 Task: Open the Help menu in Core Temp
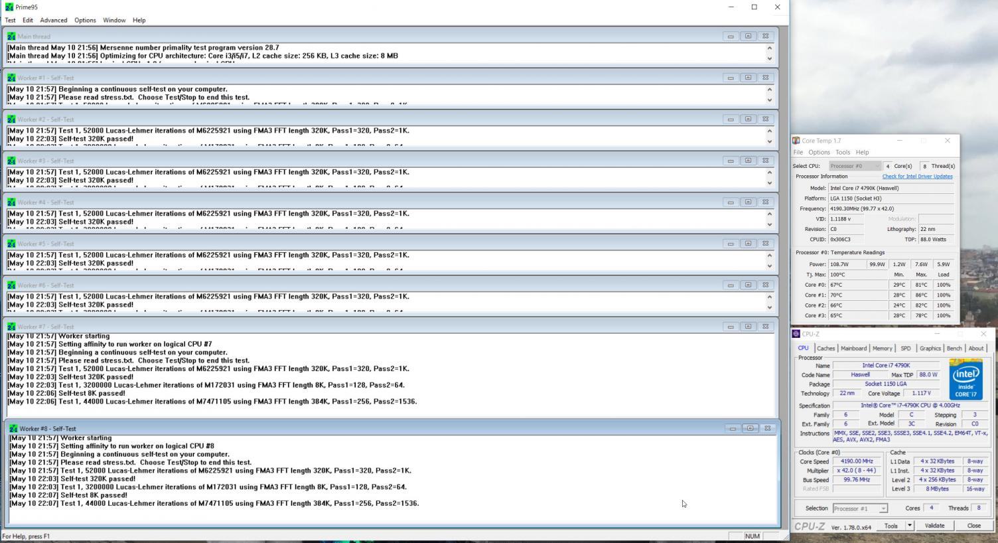pyautogui.click(x=862, y=152)
